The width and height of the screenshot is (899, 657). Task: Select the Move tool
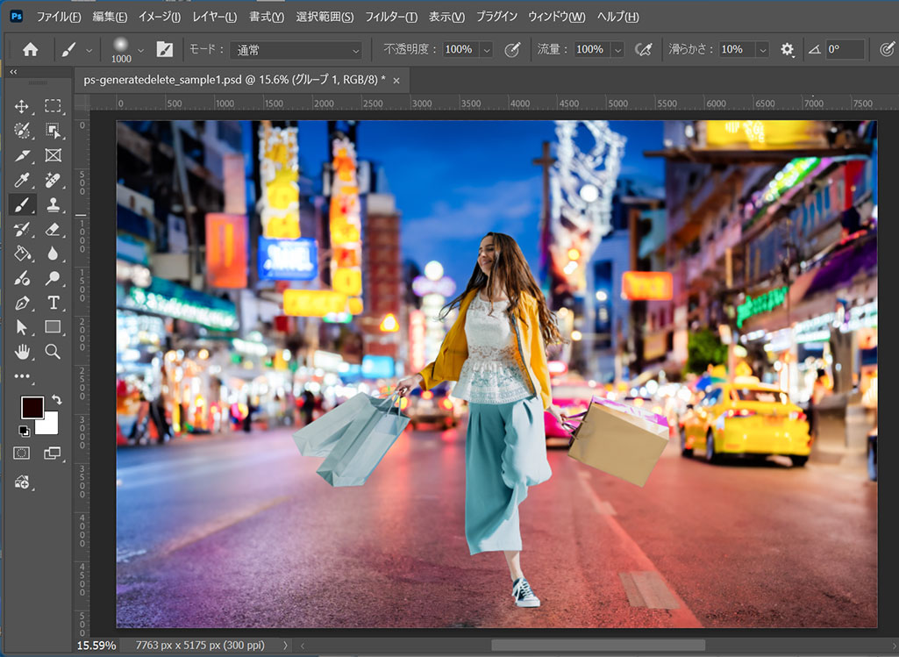(x=22, y=106)
